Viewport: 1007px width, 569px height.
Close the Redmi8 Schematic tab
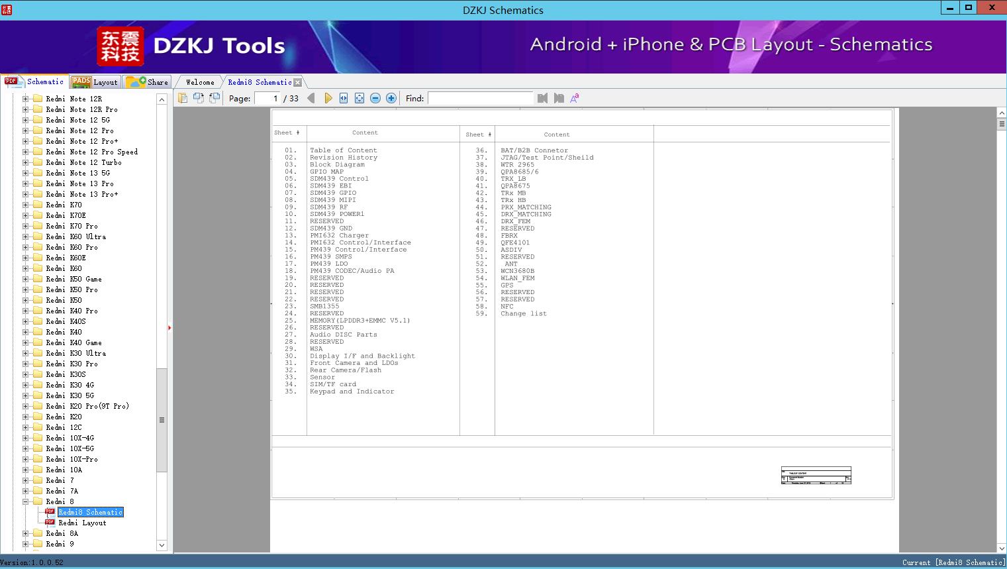[x=298, y=82]
